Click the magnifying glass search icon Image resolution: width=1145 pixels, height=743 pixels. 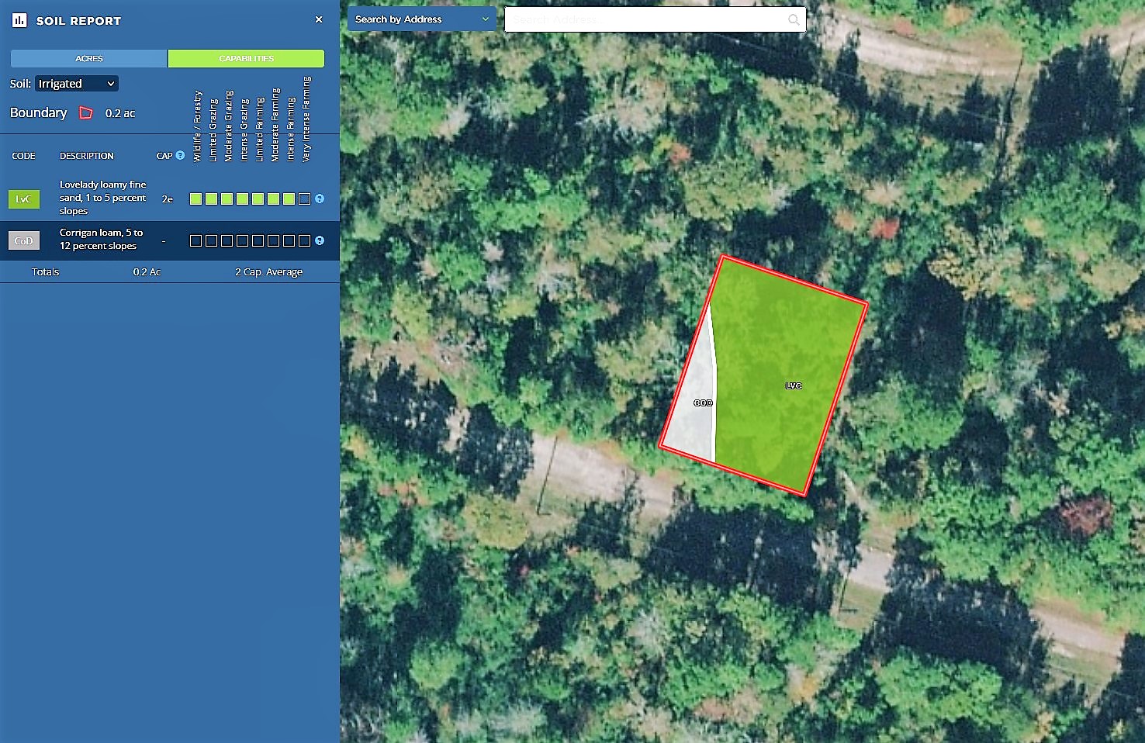pyautogui.click(x=794, y=19)
